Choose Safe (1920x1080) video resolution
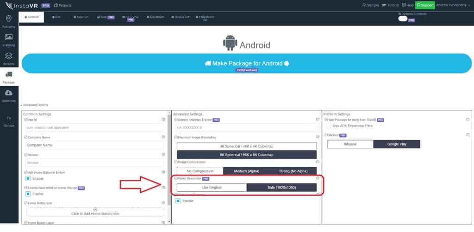 (282, 187)
